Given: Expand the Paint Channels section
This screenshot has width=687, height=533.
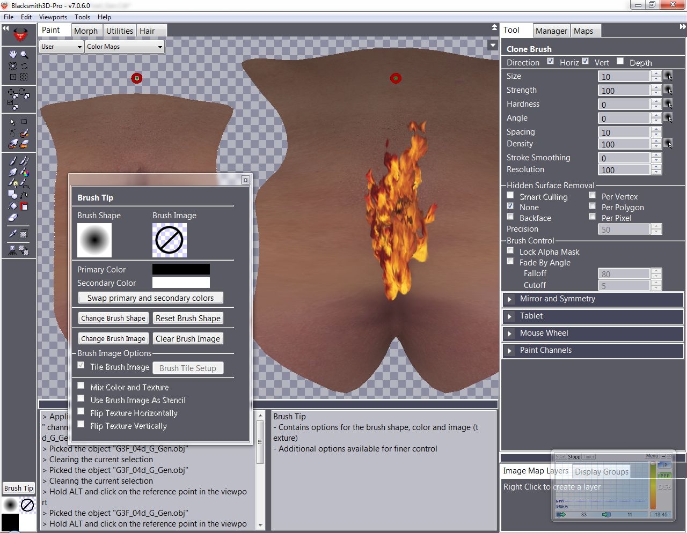Looking at the screenshot, I should 593,351.
